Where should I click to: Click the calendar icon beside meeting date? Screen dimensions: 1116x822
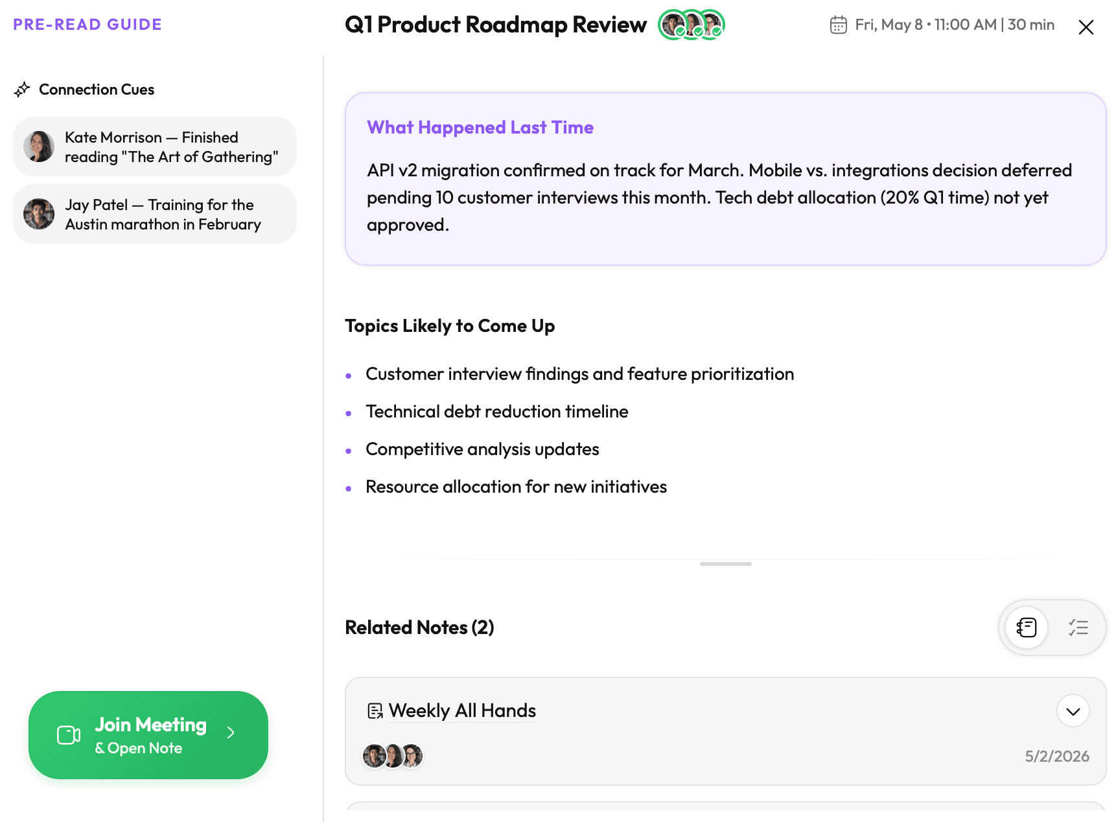[x=838, y=25]
